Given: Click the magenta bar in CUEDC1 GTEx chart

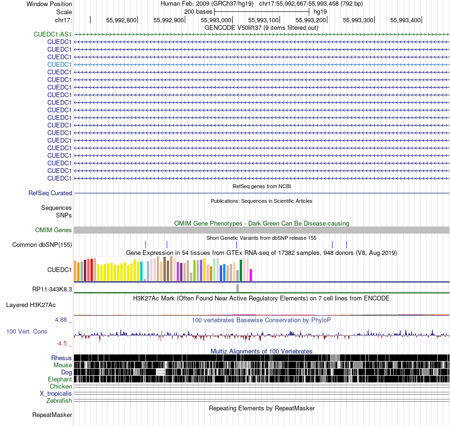Looking at the screenshot, I should coord(251,275).
